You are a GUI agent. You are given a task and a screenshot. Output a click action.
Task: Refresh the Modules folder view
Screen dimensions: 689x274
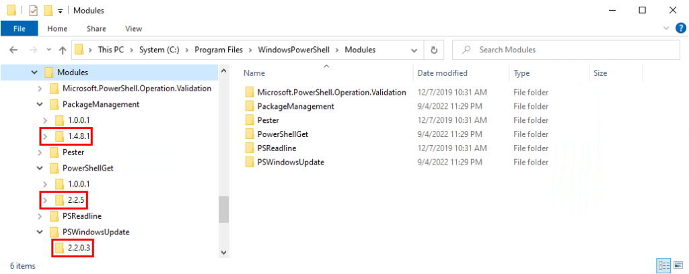pyautogui.click(x=434, y=50)
